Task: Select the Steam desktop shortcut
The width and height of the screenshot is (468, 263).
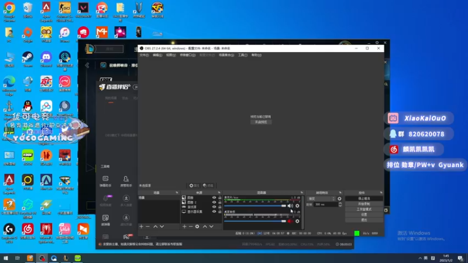Action: [x=27, y=59]
